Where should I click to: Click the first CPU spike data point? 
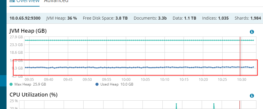pyautogui.click(x=176, y=104)
